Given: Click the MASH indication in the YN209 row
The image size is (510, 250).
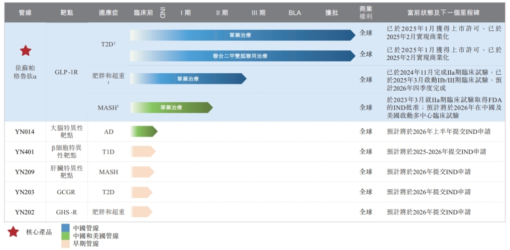Looking at the screenshot, I should (x=109, y=172).
